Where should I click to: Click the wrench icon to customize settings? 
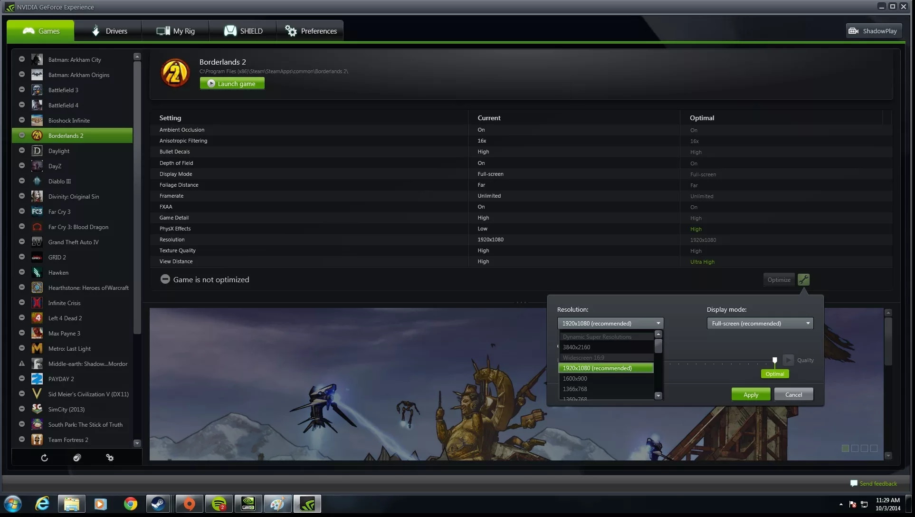coord(803,279)
